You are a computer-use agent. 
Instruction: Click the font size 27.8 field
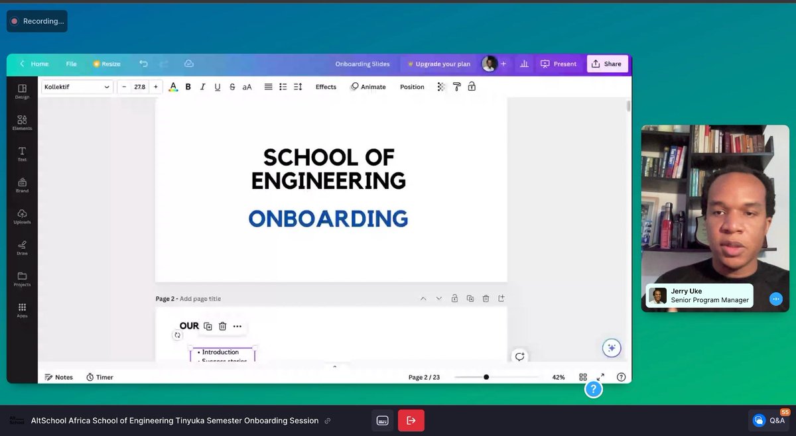pos(140,87)
